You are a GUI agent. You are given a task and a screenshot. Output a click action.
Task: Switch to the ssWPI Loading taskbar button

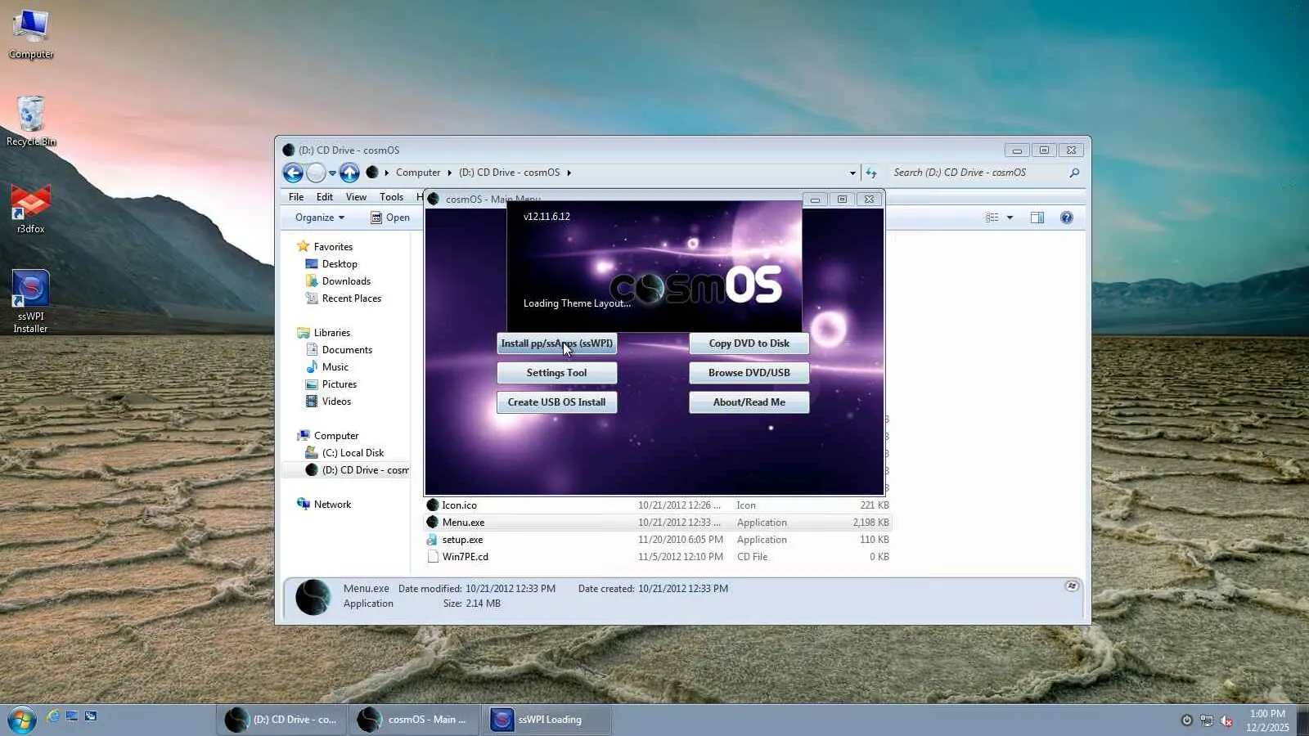coord(547,720)
